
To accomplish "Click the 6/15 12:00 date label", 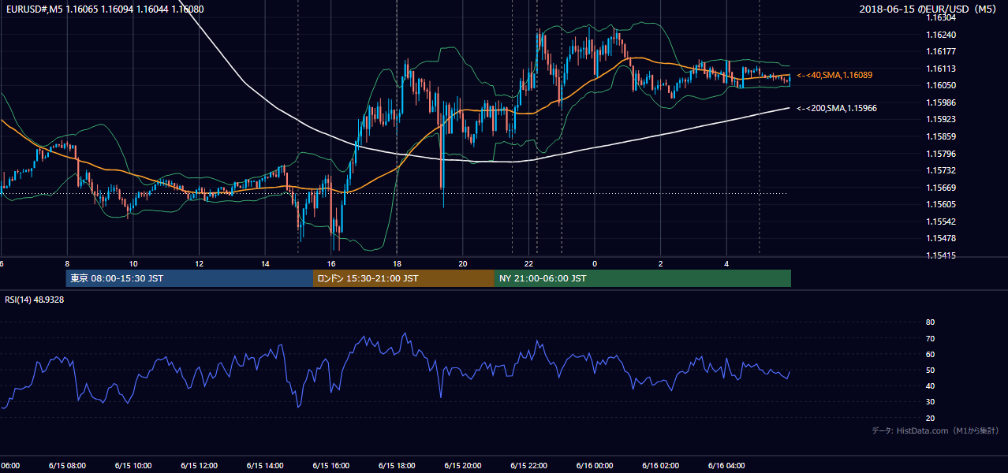I will (x=199, y=466).
